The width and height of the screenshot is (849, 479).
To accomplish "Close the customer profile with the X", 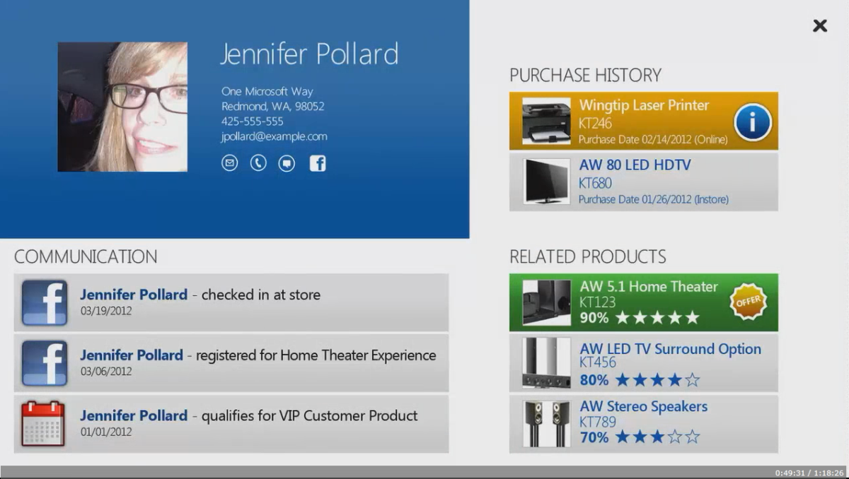I will click(820, 25).
